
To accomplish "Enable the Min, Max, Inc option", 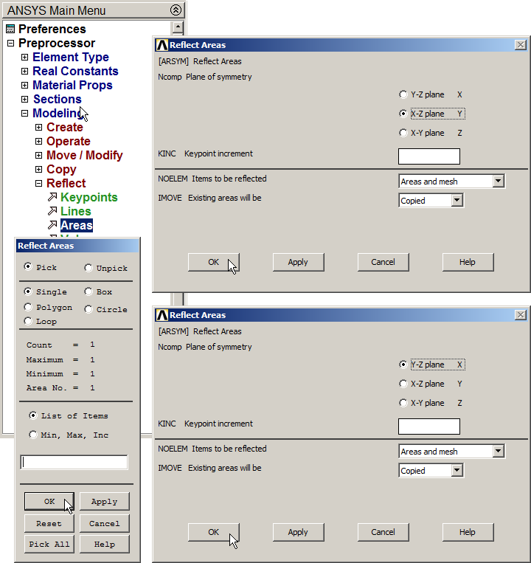I will (32, 435).
